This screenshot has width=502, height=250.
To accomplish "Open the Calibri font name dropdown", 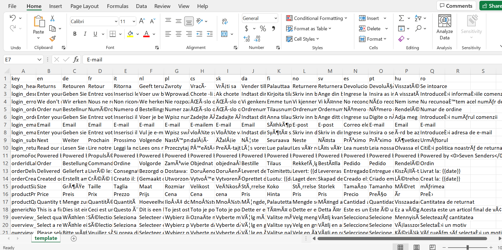I will tap(116, 21).
